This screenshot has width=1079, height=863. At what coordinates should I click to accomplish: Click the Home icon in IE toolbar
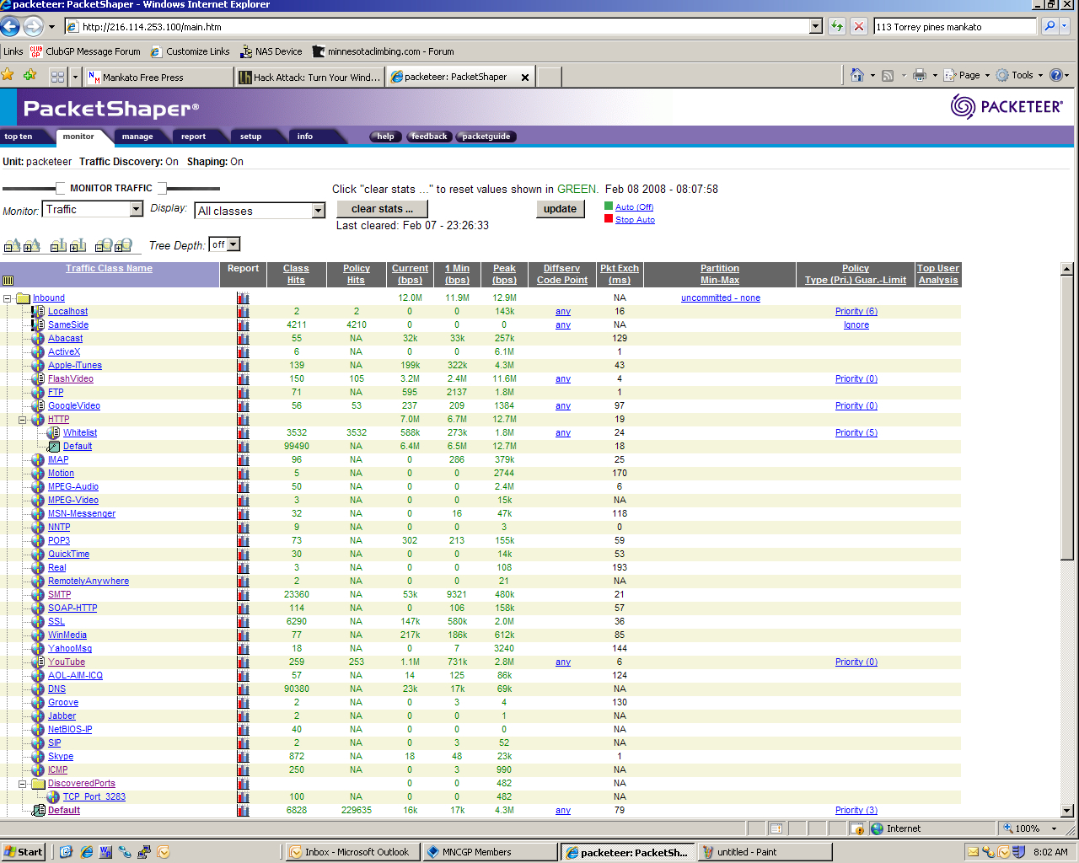point(857,75)
